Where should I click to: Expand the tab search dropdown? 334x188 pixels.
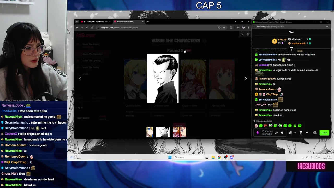[x=77, y=22]
